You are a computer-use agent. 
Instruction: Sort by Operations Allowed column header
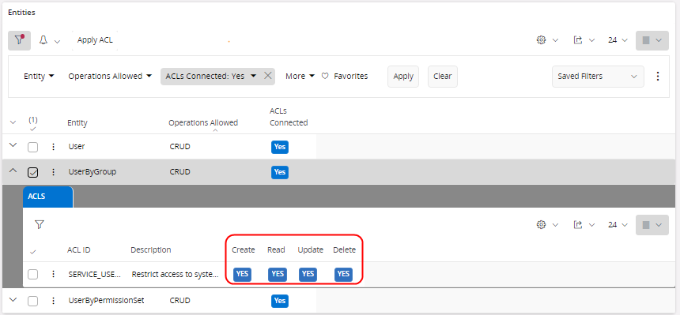(x=203, y=122)
